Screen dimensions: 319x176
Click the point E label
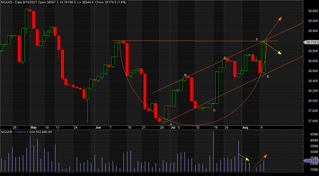[x=268, y=76]
